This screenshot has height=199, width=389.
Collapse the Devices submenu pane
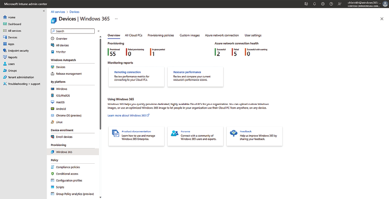click(99, 31)
